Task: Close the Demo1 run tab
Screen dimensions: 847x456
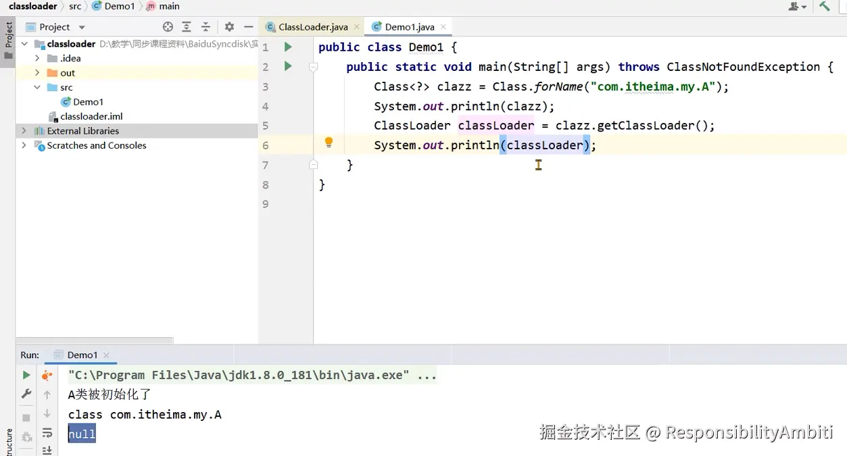Action: 107,355
